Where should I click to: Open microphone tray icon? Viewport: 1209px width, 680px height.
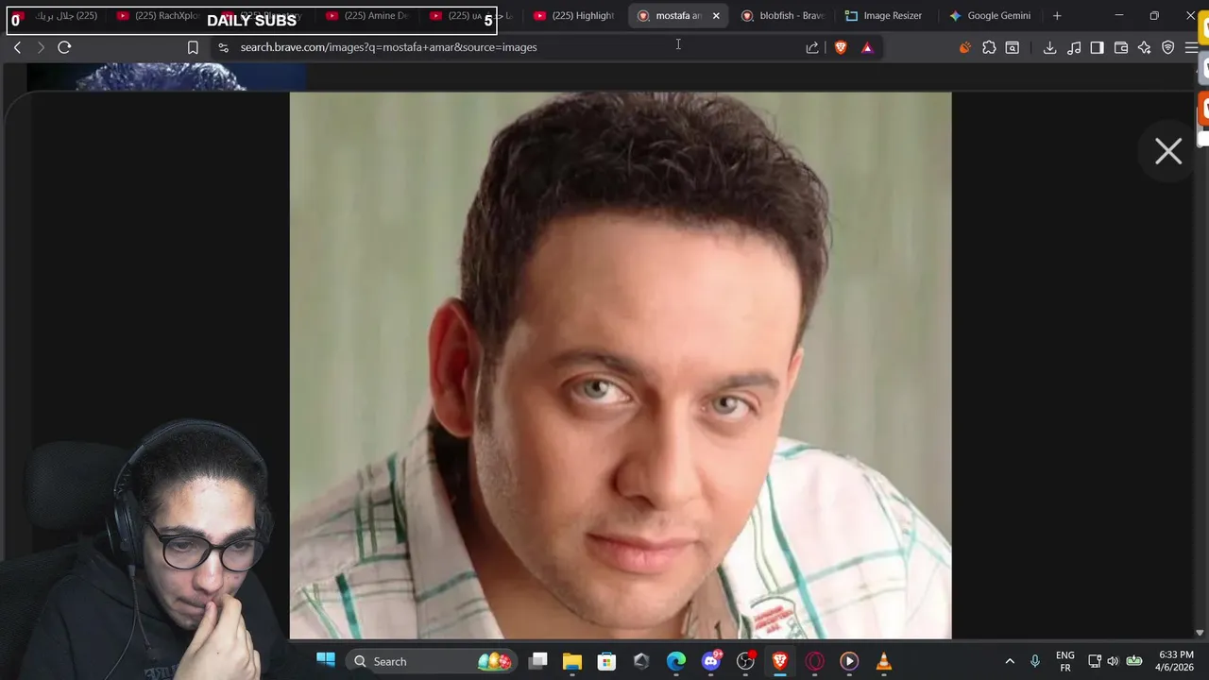click(x=1035, y=661)
